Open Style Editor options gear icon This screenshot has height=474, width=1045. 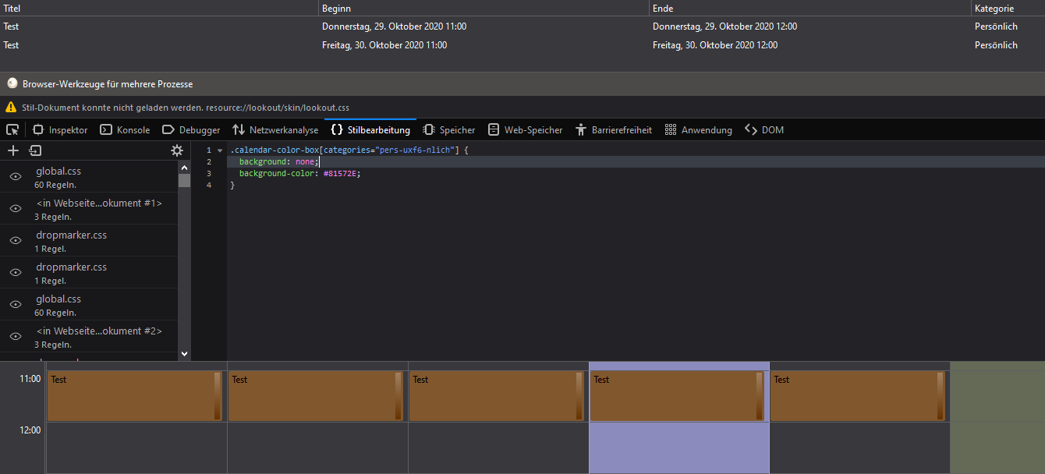(x=177, y=150)
